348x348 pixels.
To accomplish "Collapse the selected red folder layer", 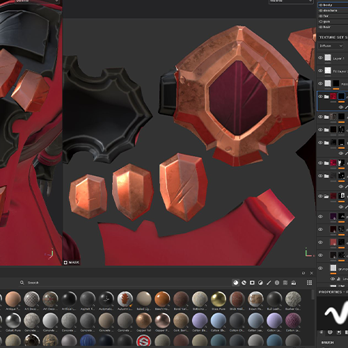I will pyautogui.click(x=326, y=97).
